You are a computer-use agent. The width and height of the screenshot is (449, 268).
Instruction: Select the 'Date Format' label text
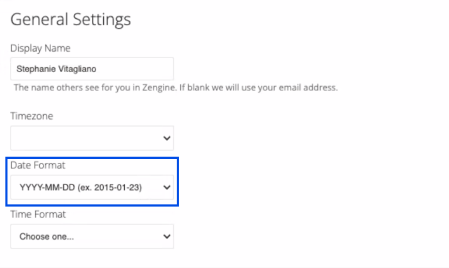click(38, 165)
